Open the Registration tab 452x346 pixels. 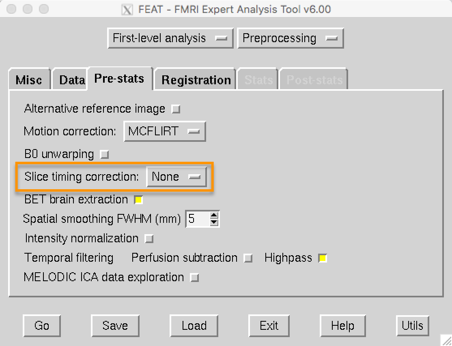click(x=196, y=79)
